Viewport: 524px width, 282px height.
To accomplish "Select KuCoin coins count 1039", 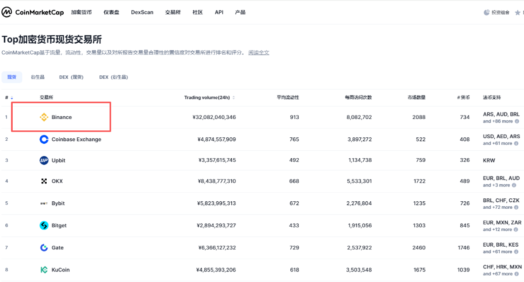I will coord(464,270).
